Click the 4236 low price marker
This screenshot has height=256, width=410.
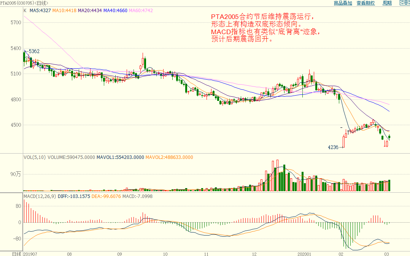[333, 148]
